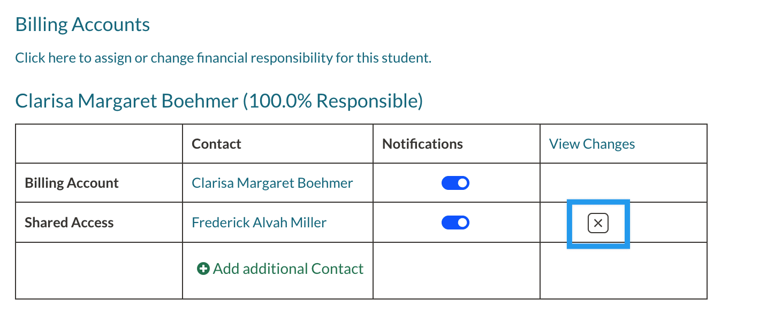Select the Shared Access row label
The width and height of the screenshot is (759, 322).
(69, 223)
